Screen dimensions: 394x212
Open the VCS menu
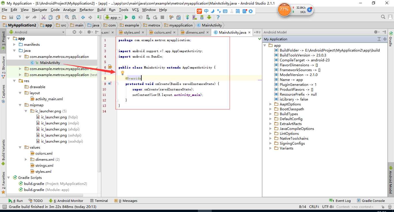136,10
